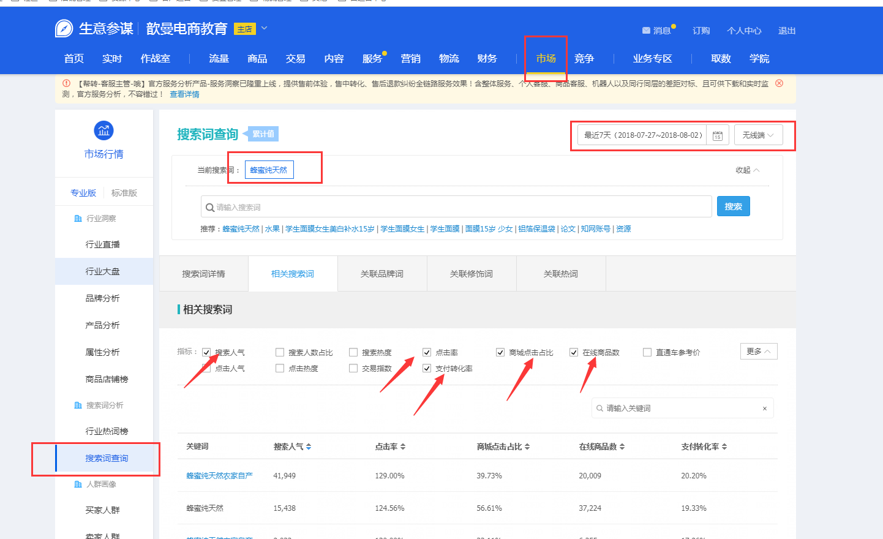Sort table by 支付转化率 arrows
The width and height of the screenshot is (883, 539).
point(724,447)
